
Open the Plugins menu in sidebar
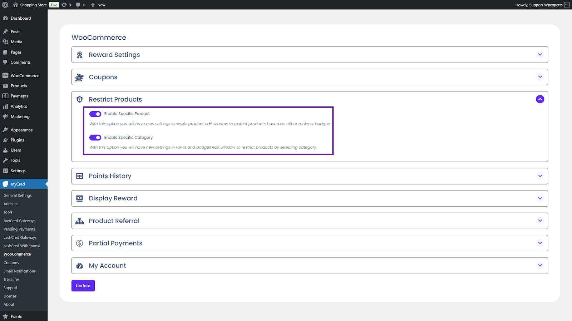point(17,140)
